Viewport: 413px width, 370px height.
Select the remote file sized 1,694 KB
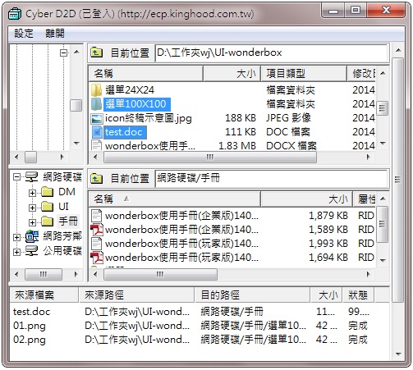coord(232,258)
